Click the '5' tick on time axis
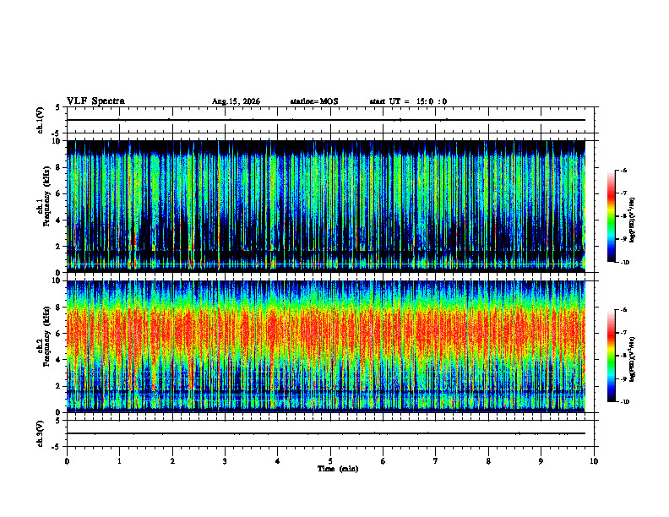The image size is (669, 517). coord(330,461)
